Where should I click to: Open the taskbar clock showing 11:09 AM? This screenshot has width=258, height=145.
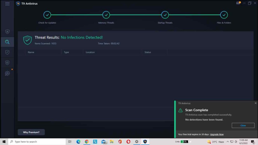(243, 141)
